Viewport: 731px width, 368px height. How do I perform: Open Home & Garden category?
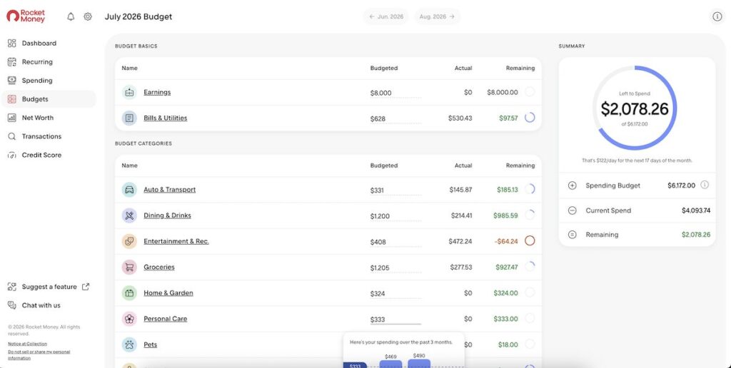[168, 293]
